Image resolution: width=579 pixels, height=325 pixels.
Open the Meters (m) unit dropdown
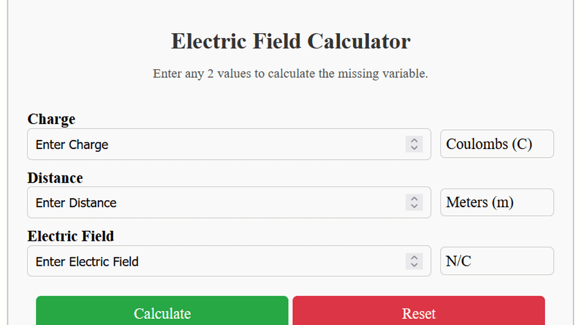click(x=496, y=202)
